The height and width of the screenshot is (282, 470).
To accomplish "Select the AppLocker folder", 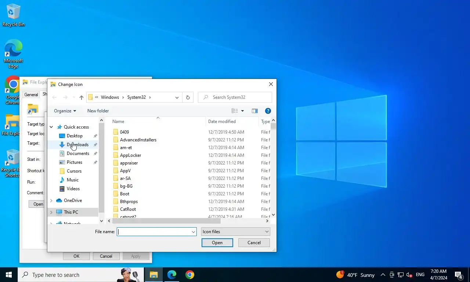I will point(130,155).
